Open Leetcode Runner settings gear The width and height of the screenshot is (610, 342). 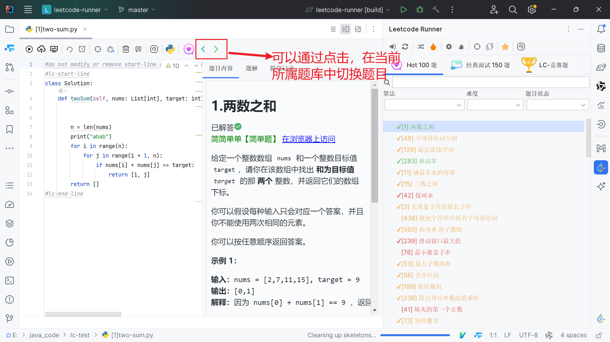click(449, 47)
